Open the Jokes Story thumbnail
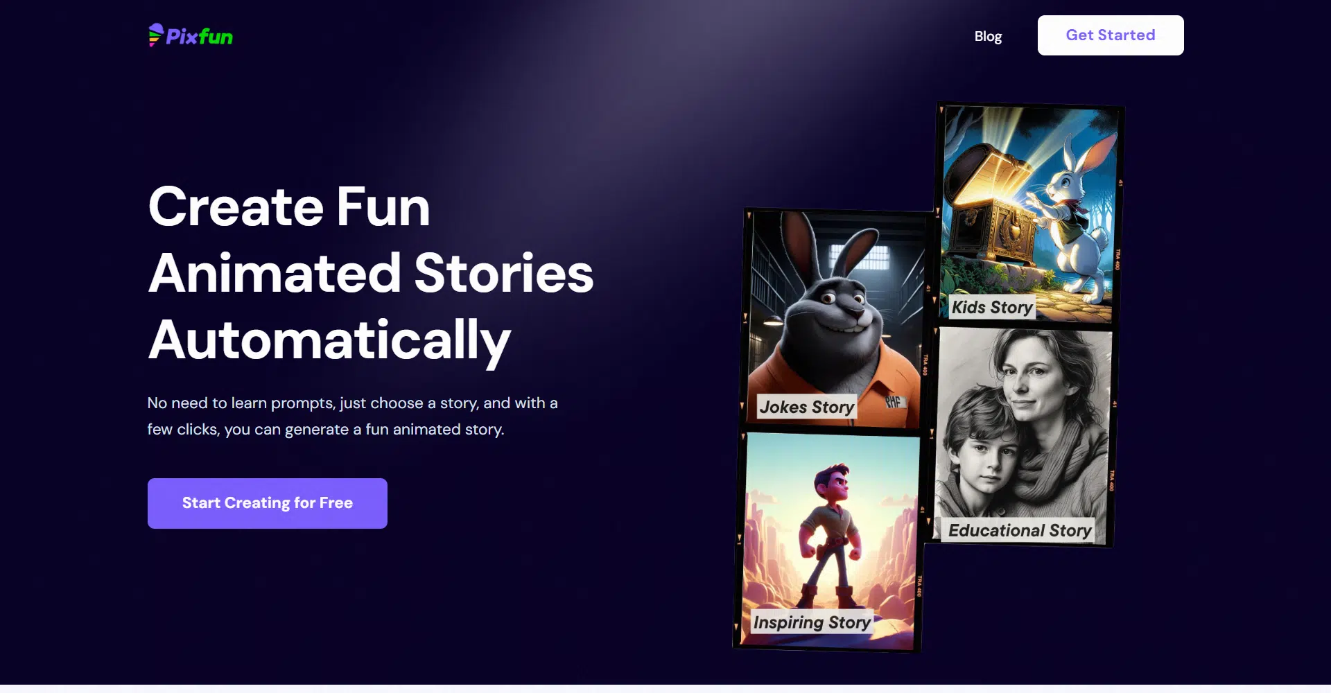The height and width of the screenshot is (693, 1331). [x=836, y=319]
